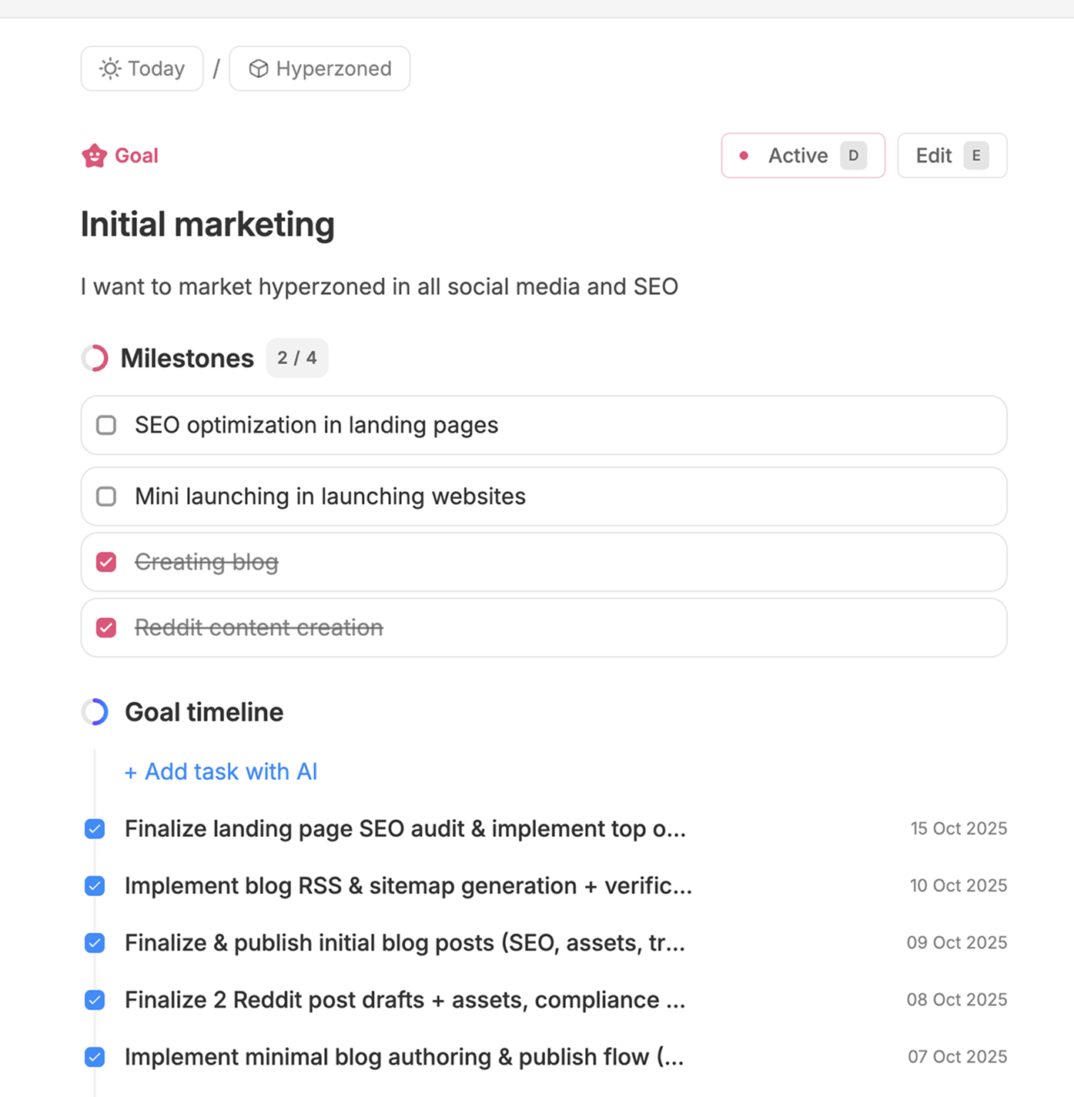Click the D keyboard shortcut badge
This screenshot has height=1097, width=1074.
pos(853,156)
